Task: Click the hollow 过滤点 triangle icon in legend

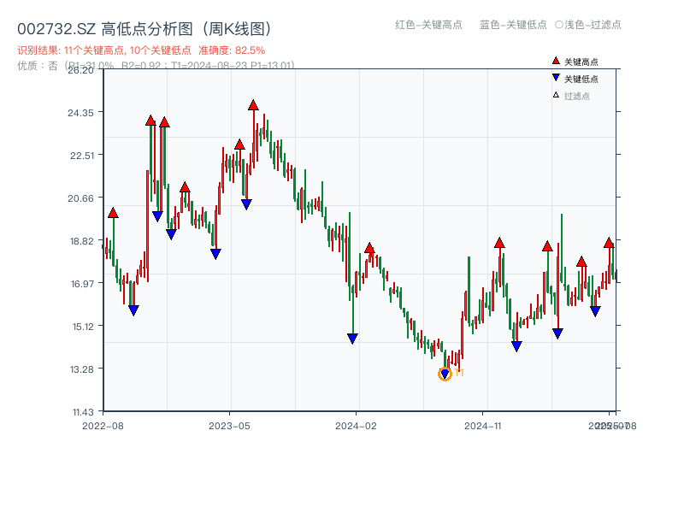Action: 554,96
